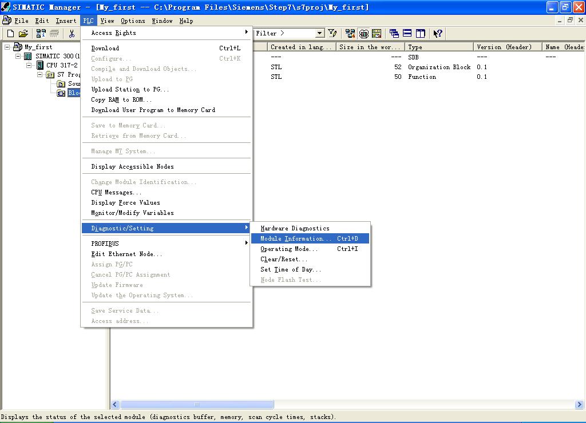Click the My_first project icon in tree

[18, 47]
